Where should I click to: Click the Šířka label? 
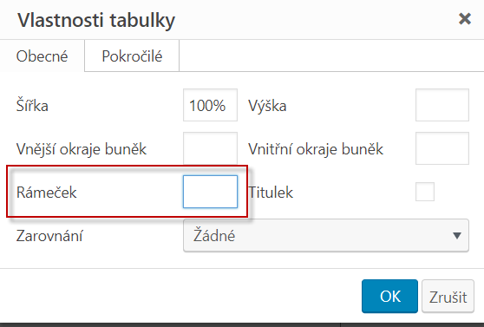32,105
